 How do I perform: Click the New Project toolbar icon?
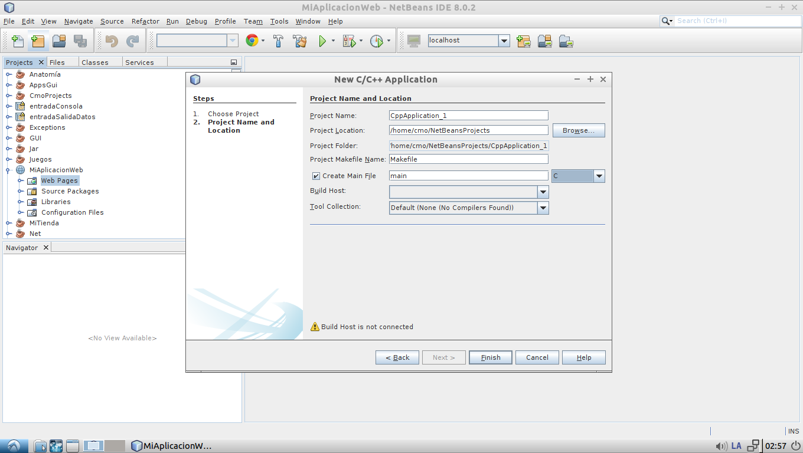38,41
